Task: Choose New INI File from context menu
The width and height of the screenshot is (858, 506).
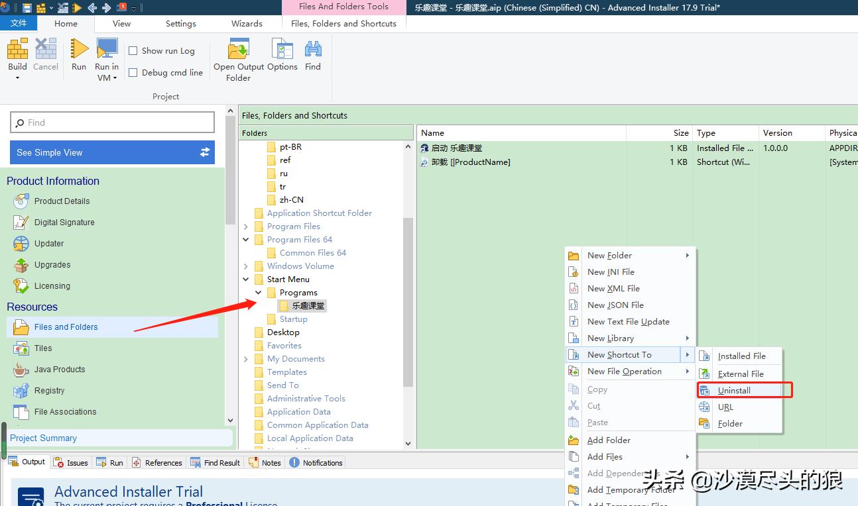Action: coord(630,272)
